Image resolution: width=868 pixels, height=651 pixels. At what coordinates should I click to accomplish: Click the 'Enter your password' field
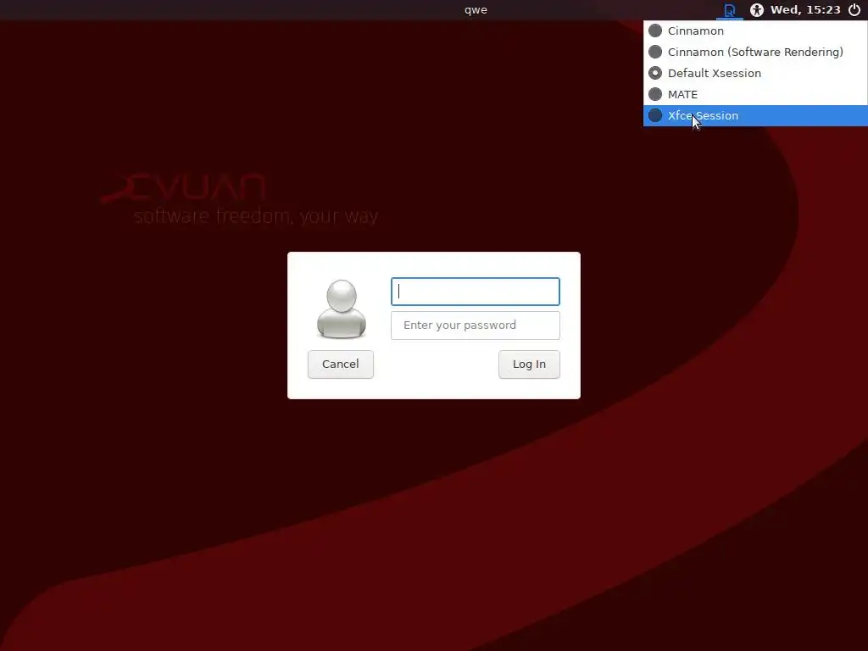[x=476, y=325]
